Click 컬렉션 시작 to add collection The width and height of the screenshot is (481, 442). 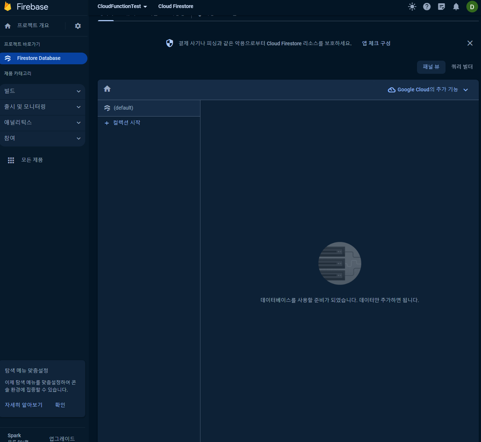pos(127,123)
